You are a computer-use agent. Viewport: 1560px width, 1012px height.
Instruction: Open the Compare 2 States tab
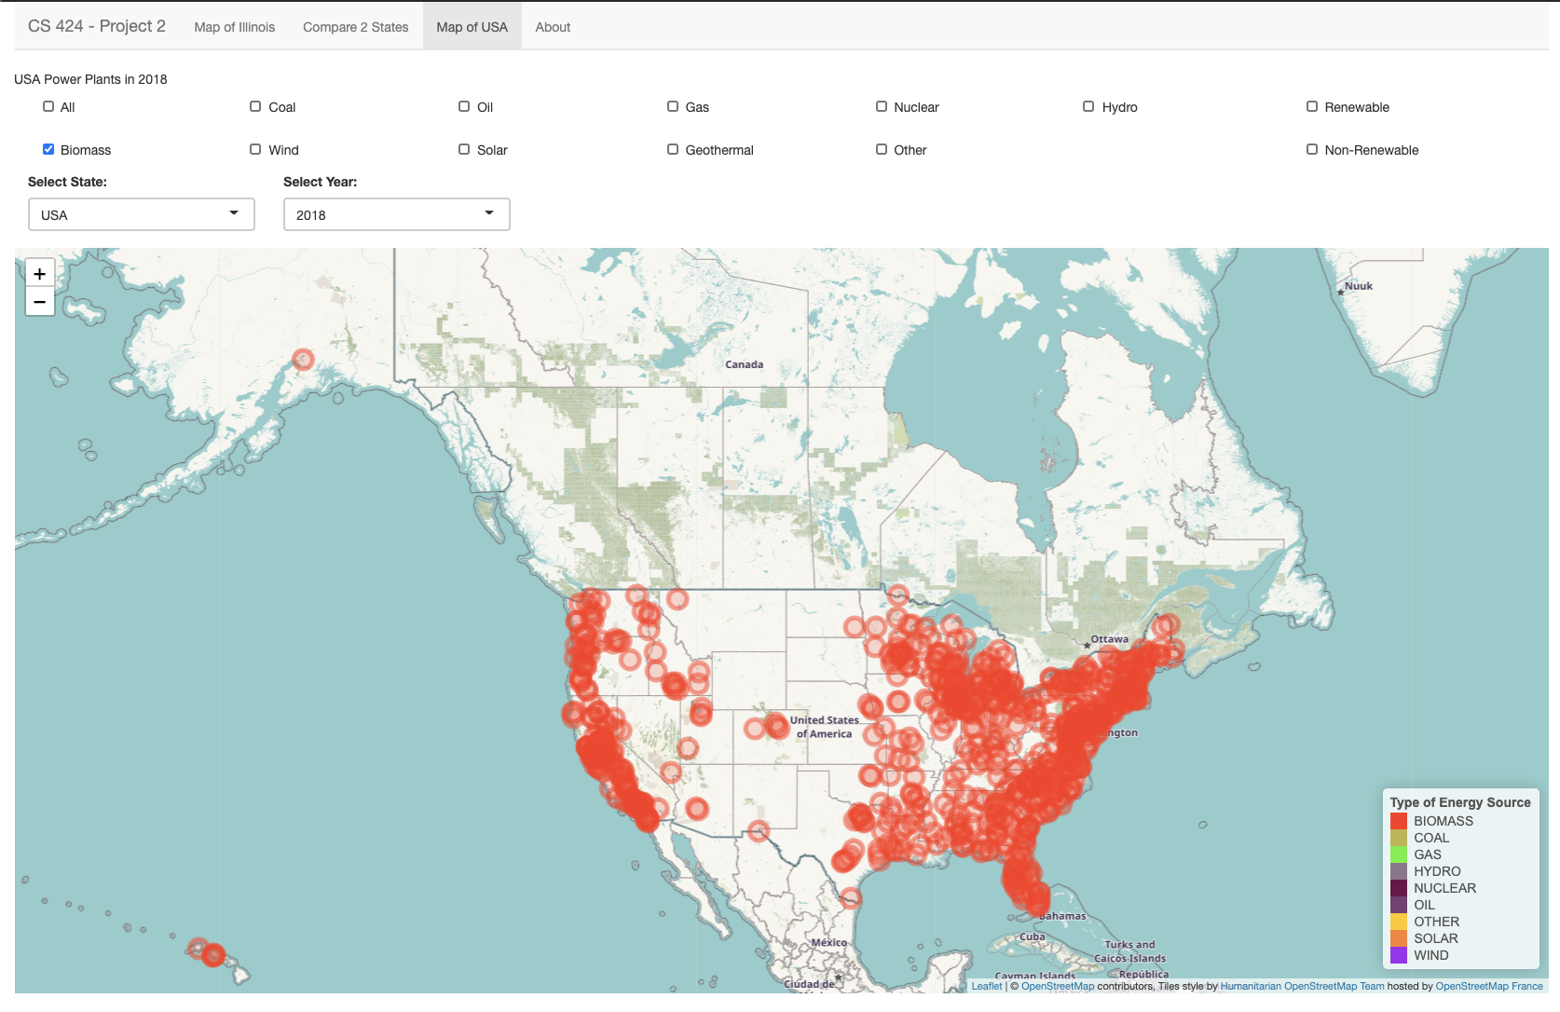point(356,27)
